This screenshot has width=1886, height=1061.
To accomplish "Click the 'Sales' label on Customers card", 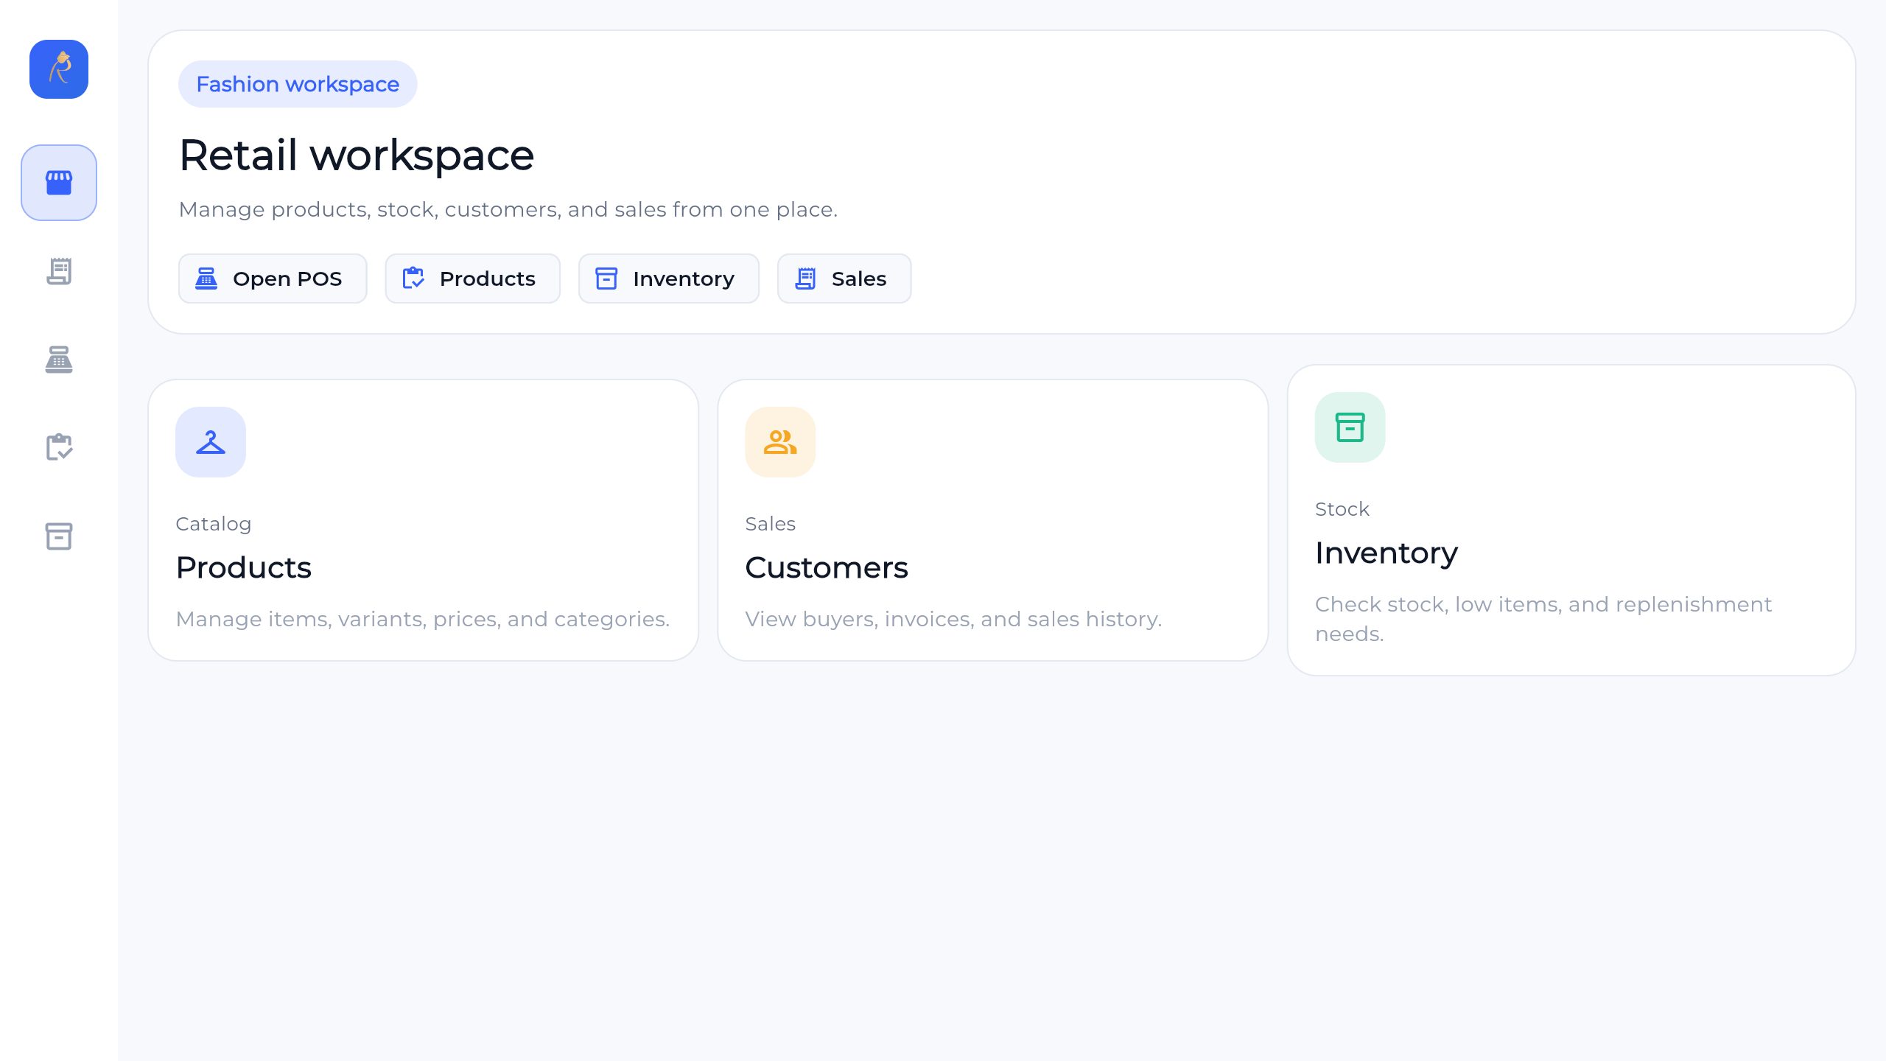I will click(x=771, y=524).
